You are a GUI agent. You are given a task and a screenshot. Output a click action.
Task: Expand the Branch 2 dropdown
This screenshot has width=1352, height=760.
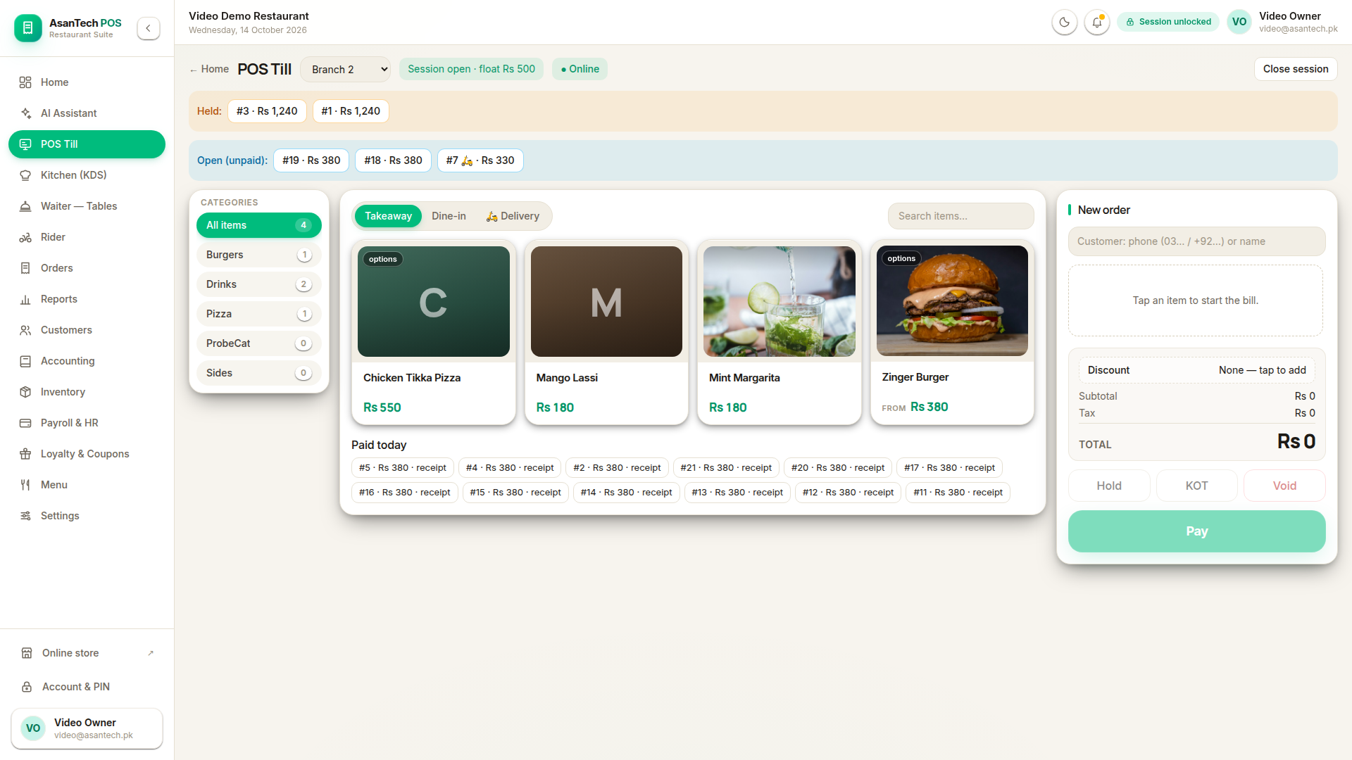tap(345, 69)
